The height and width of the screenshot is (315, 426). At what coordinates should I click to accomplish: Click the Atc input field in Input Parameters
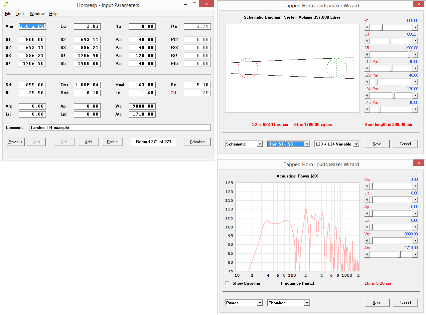coord(142,114)
